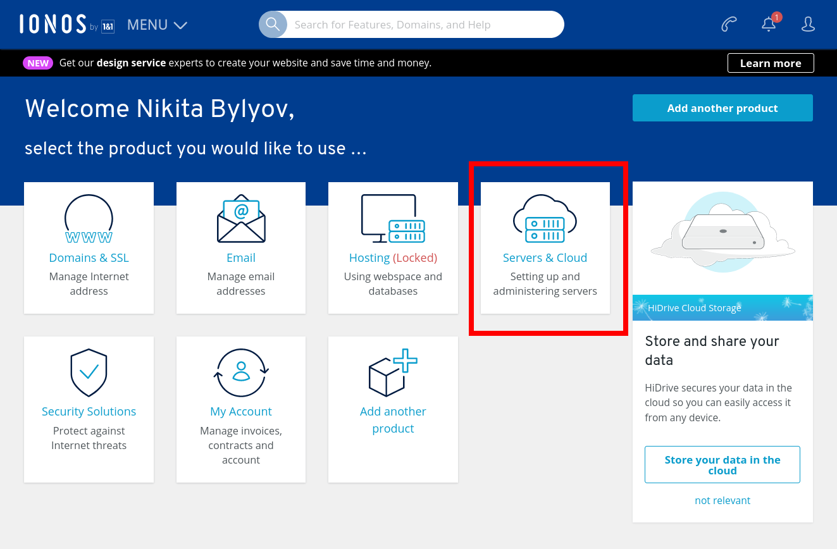Open the Domains & SSL link
Screen dimensions: 837x549
tap(89, 257)
